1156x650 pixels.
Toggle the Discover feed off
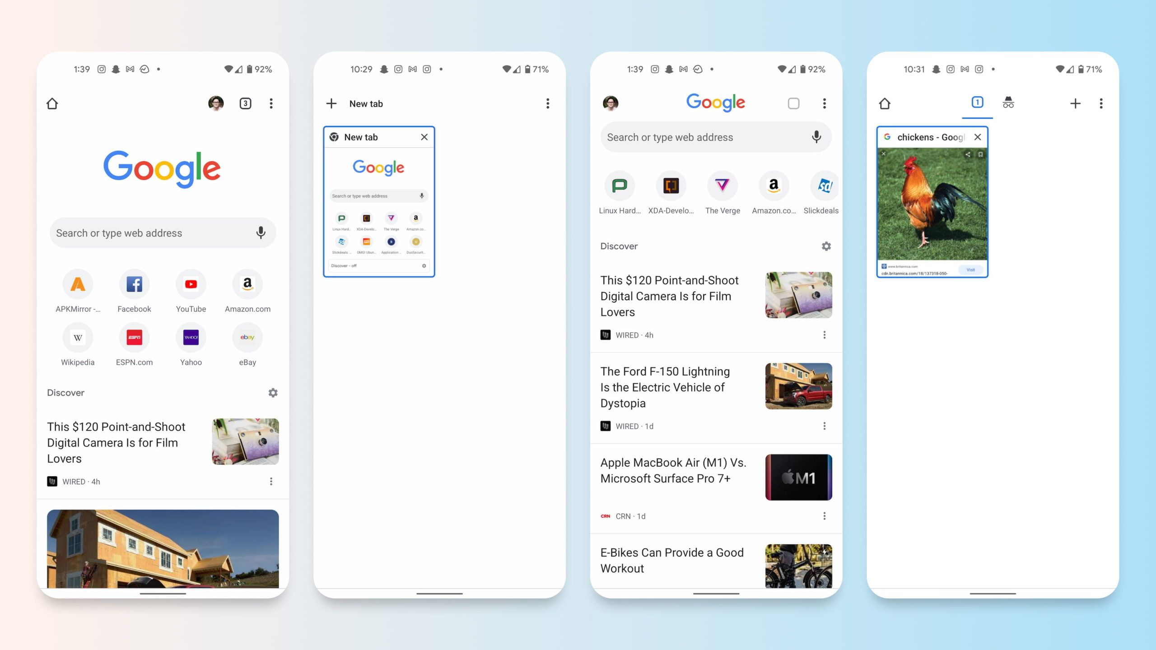272,393
